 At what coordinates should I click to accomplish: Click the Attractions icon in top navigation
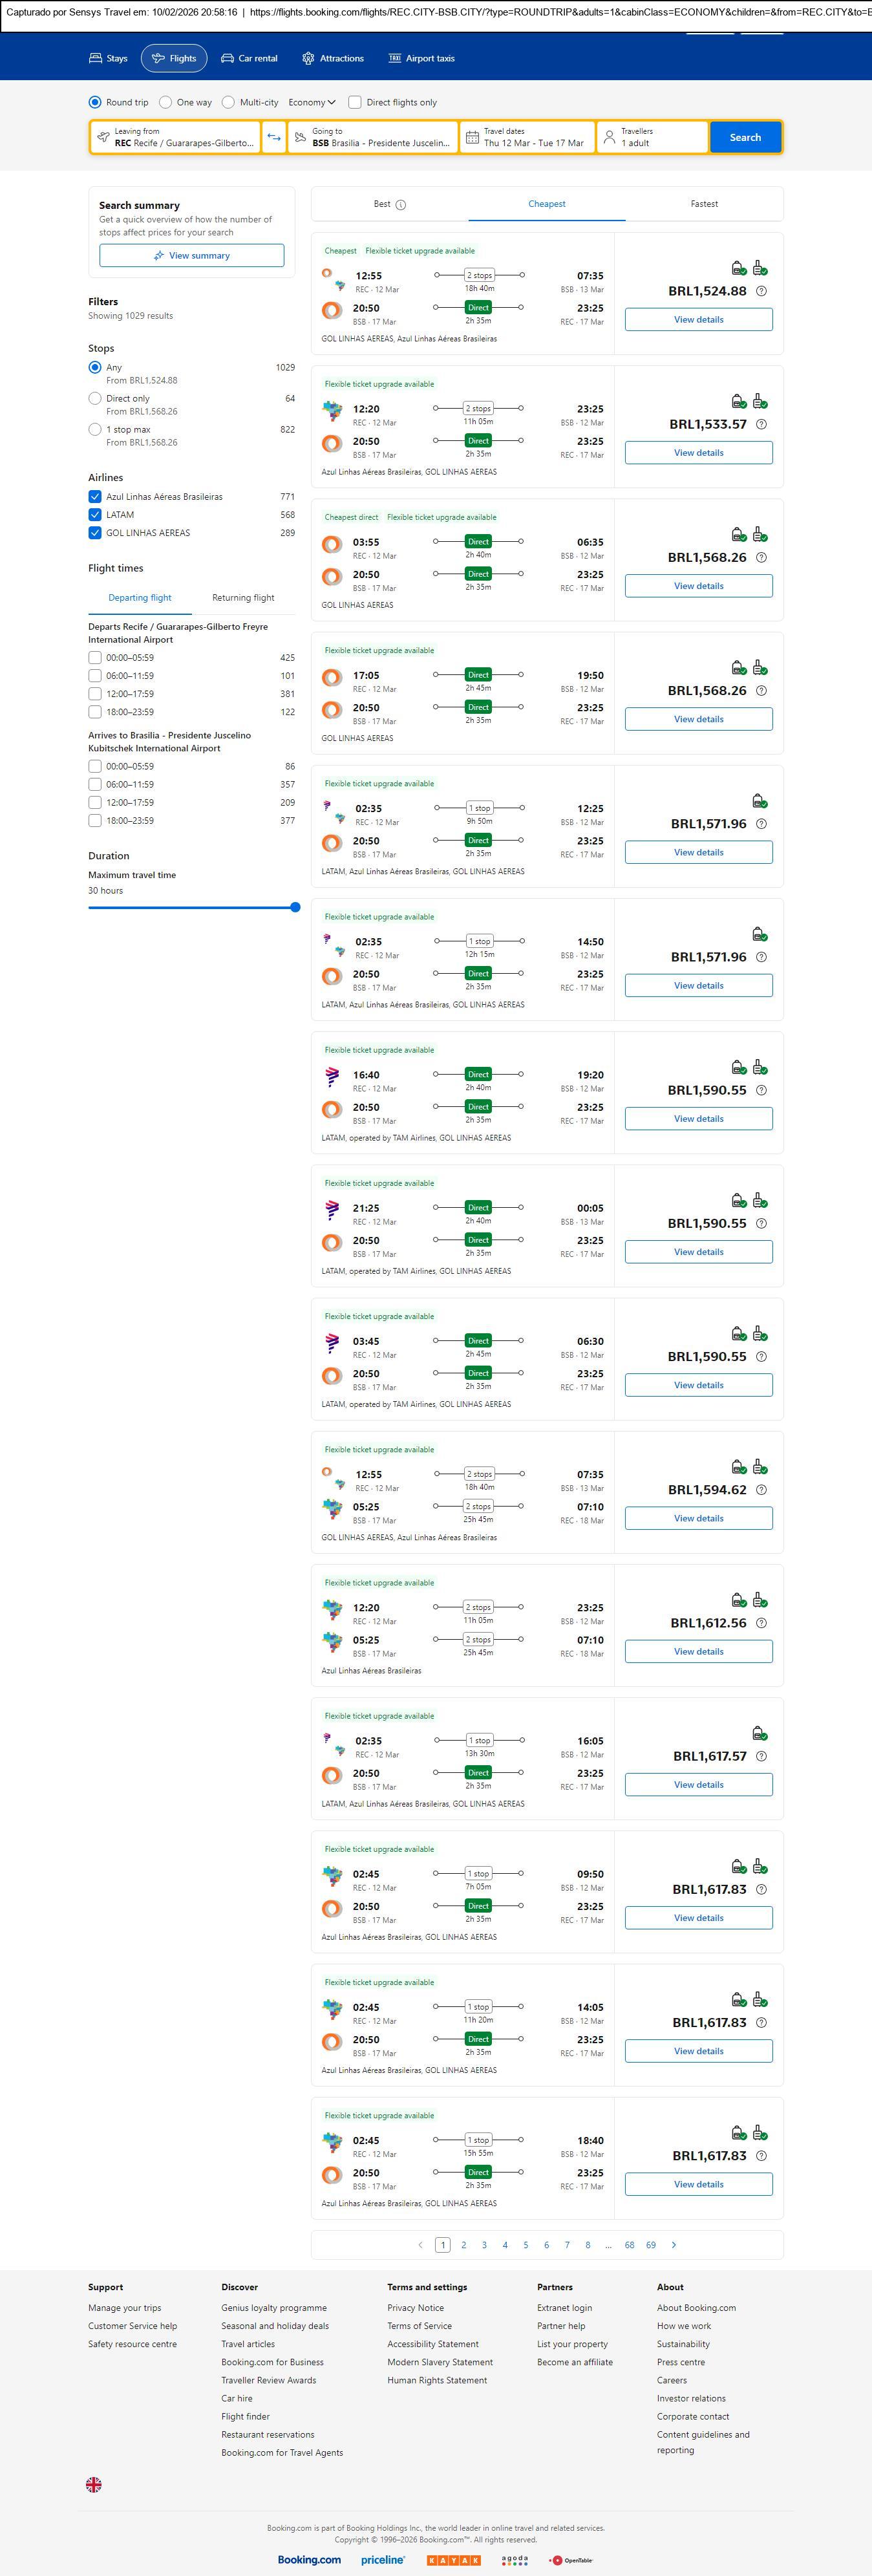tap(308, 59)
